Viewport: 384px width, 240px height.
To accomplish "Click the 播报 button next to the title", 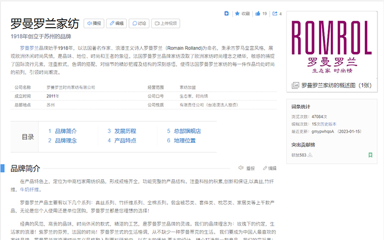I will [x=94, y=23].
